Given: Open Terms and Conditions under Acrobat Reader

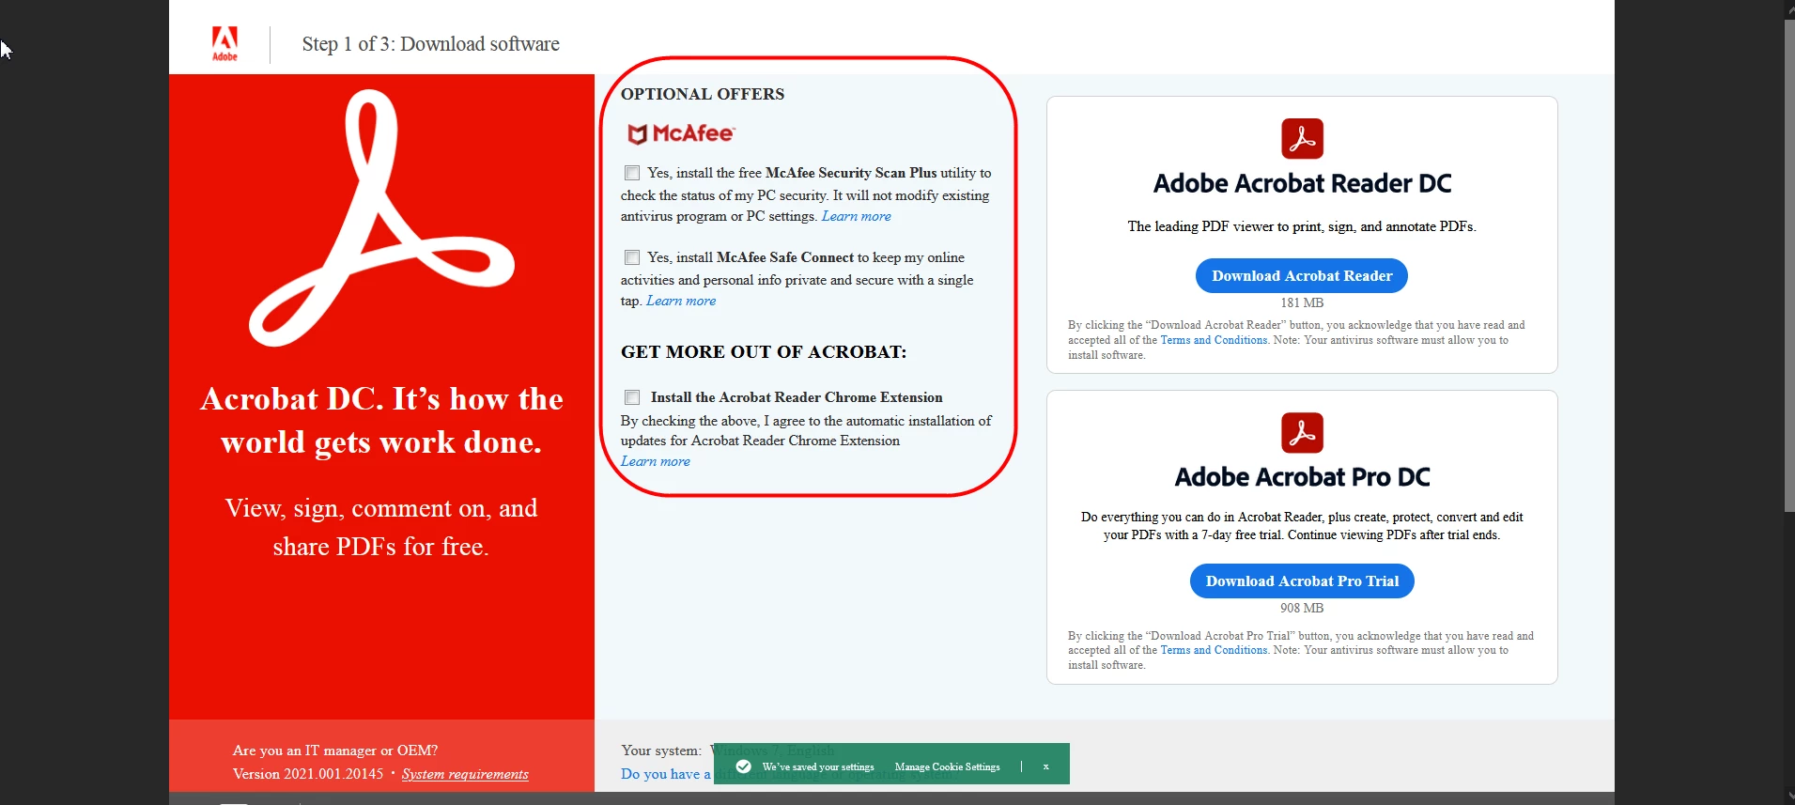Looking at the screenshot, I should coord(1214,340).
